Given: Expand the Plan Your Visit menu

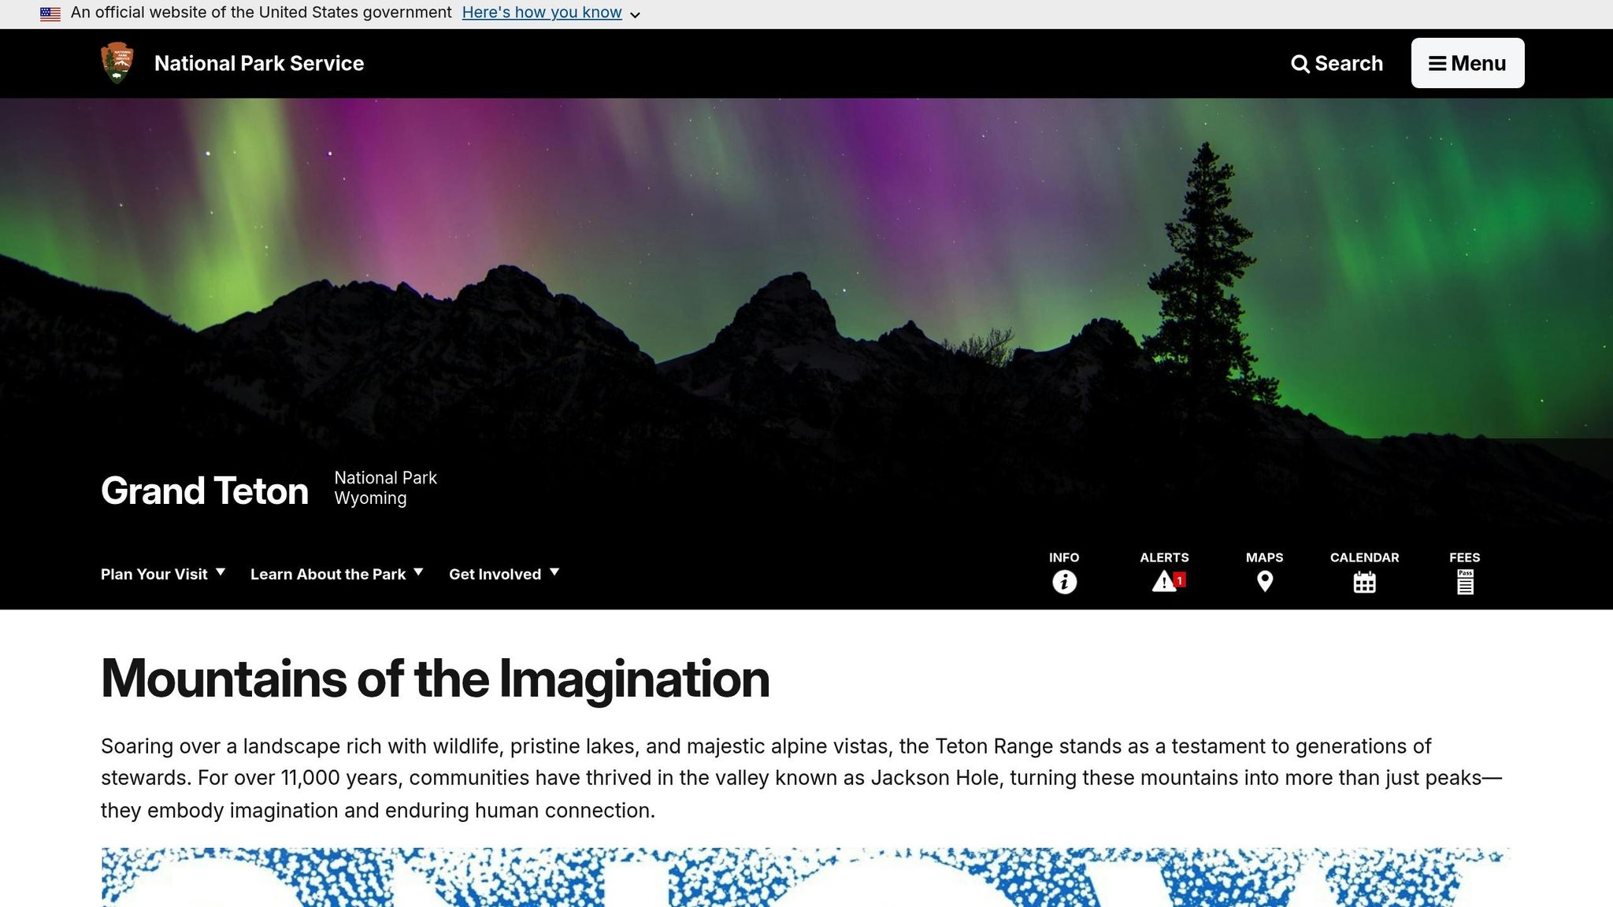Looking at the screenshot, I should tap(163, 574).
